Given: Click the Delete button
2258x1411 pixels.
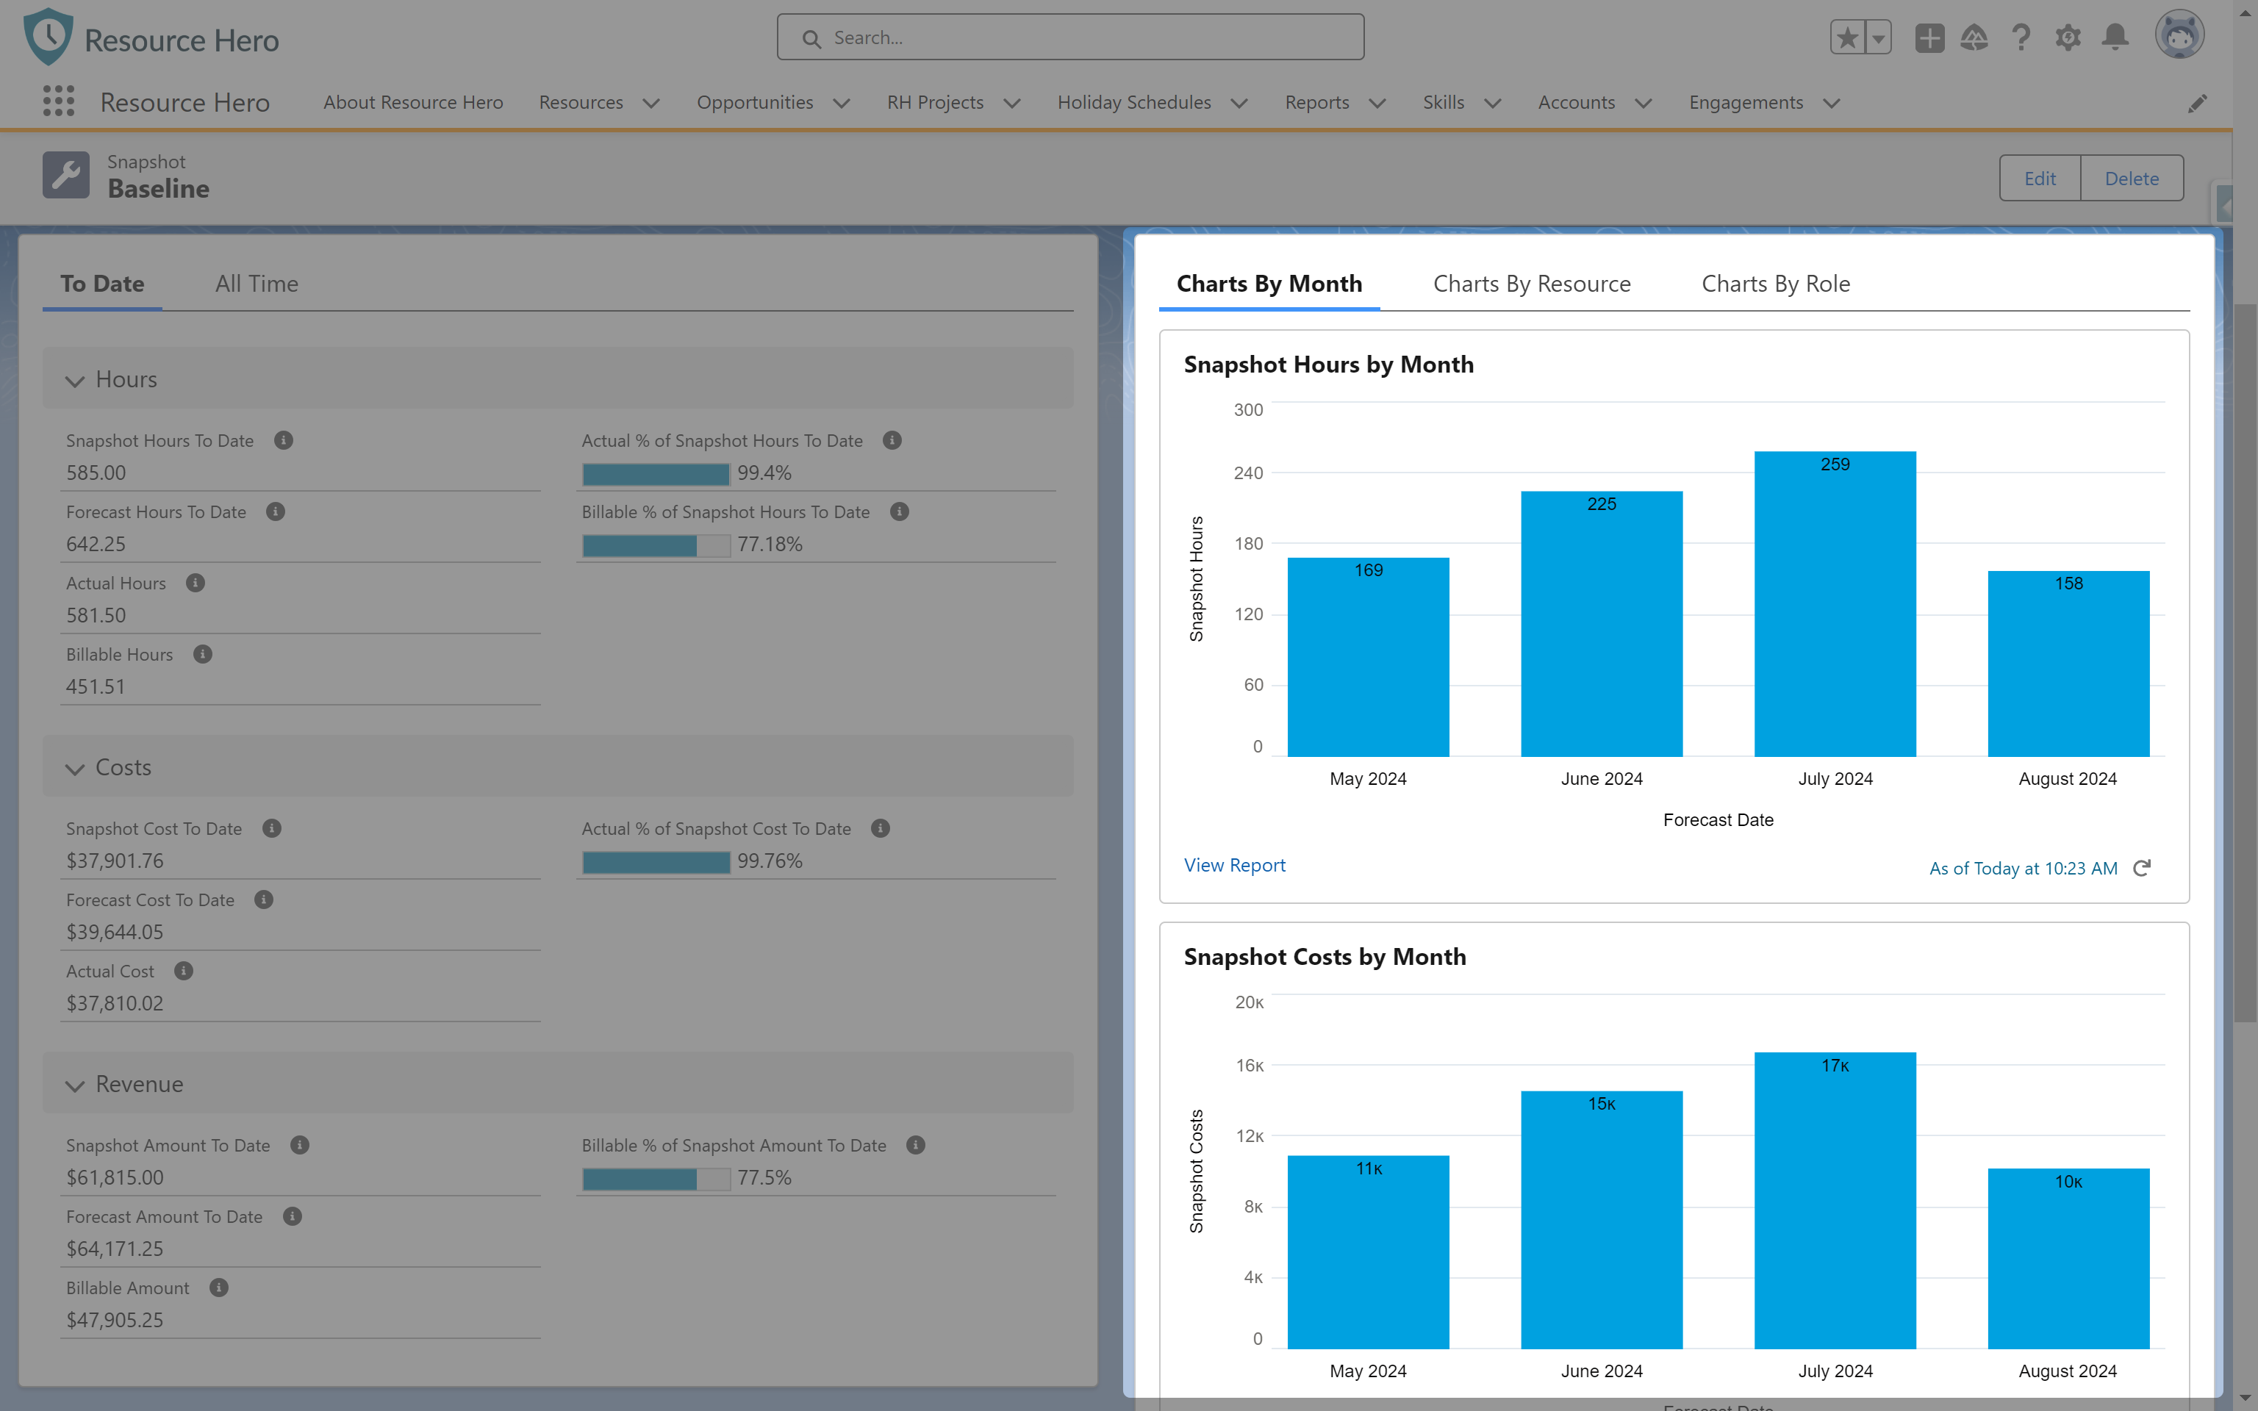Looking at the screenshot, I should click(2131, 179).
